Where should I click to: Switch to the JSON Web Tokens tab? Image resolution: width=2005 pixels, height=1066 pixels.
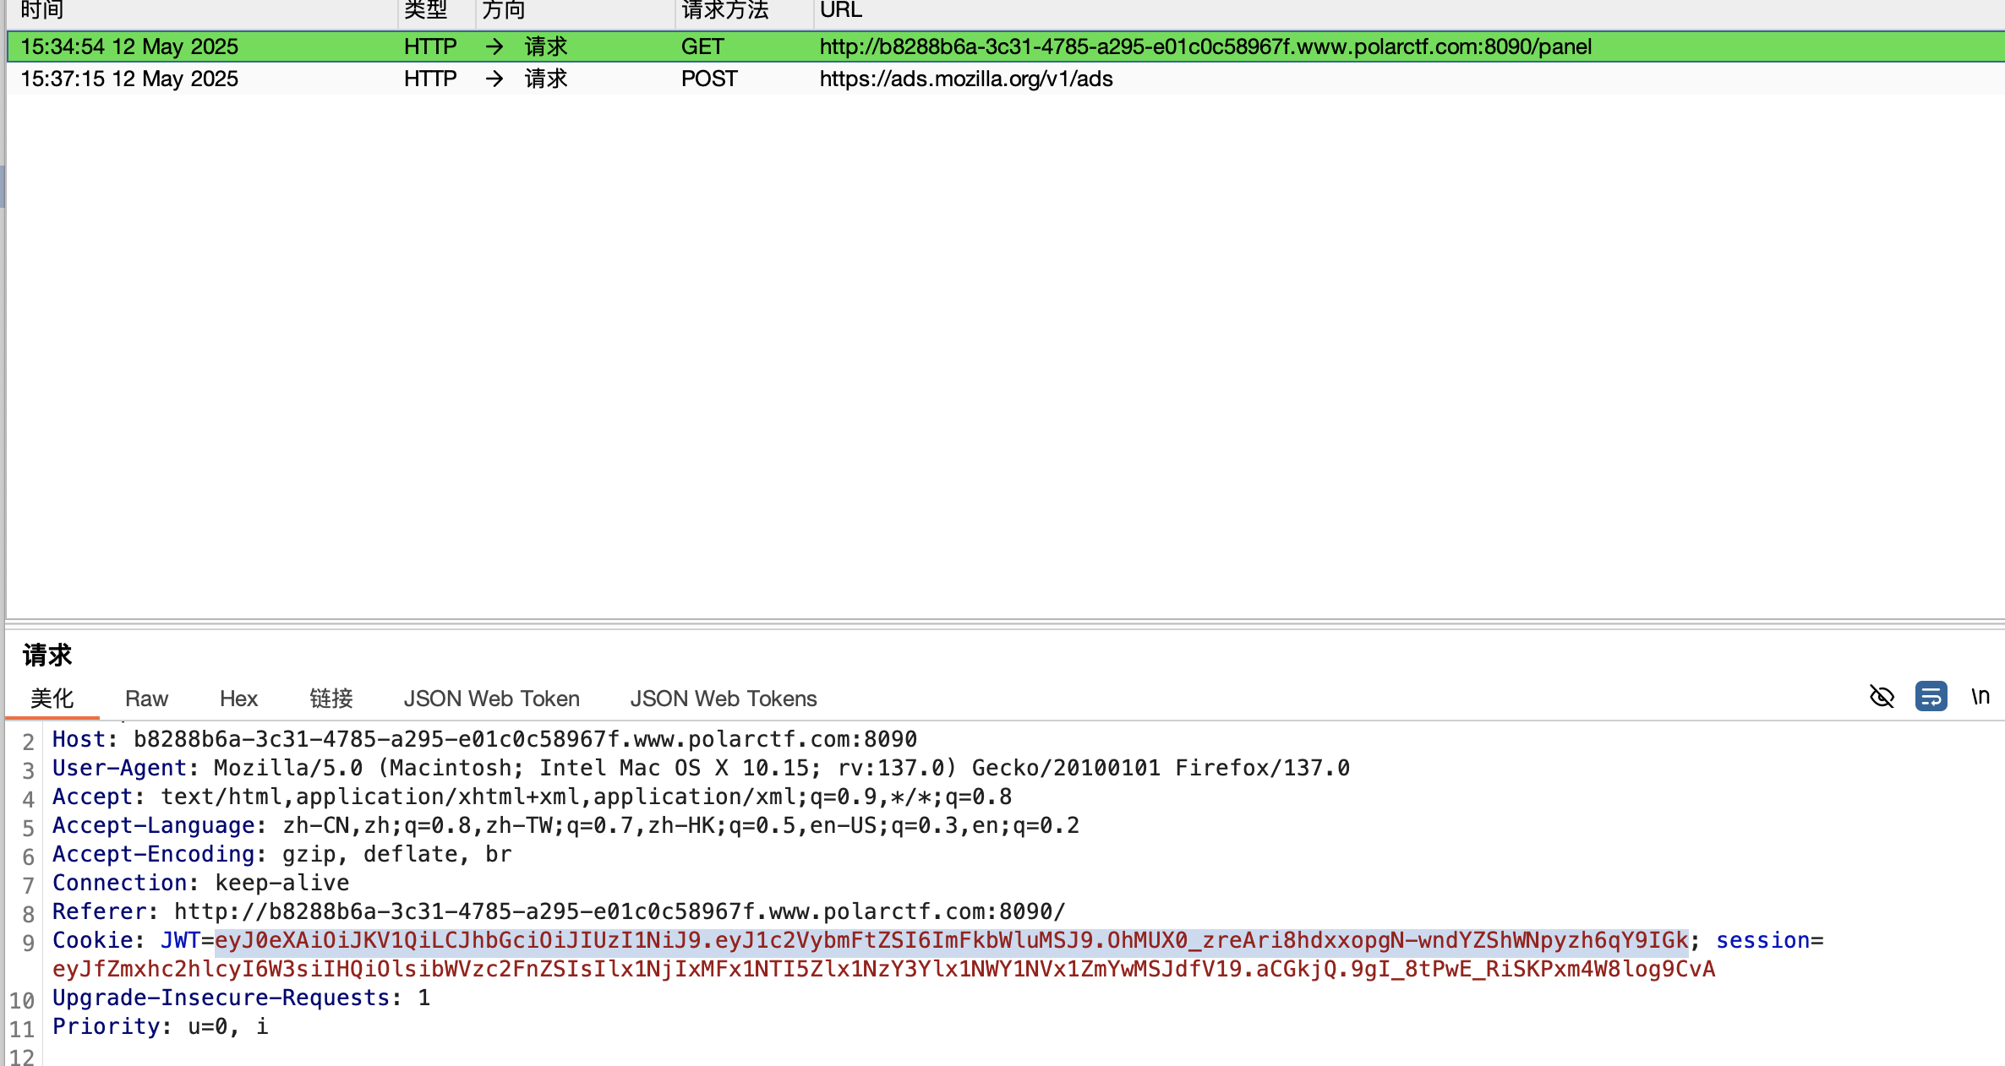(723, 699)
